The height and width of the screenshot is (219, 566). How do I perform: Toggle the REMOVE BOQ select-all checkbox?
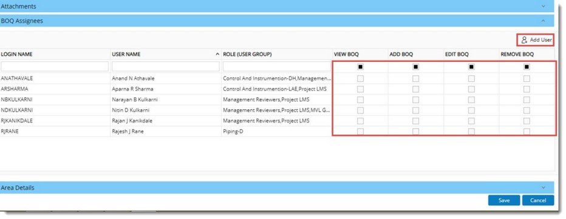[x=527, y=67]
